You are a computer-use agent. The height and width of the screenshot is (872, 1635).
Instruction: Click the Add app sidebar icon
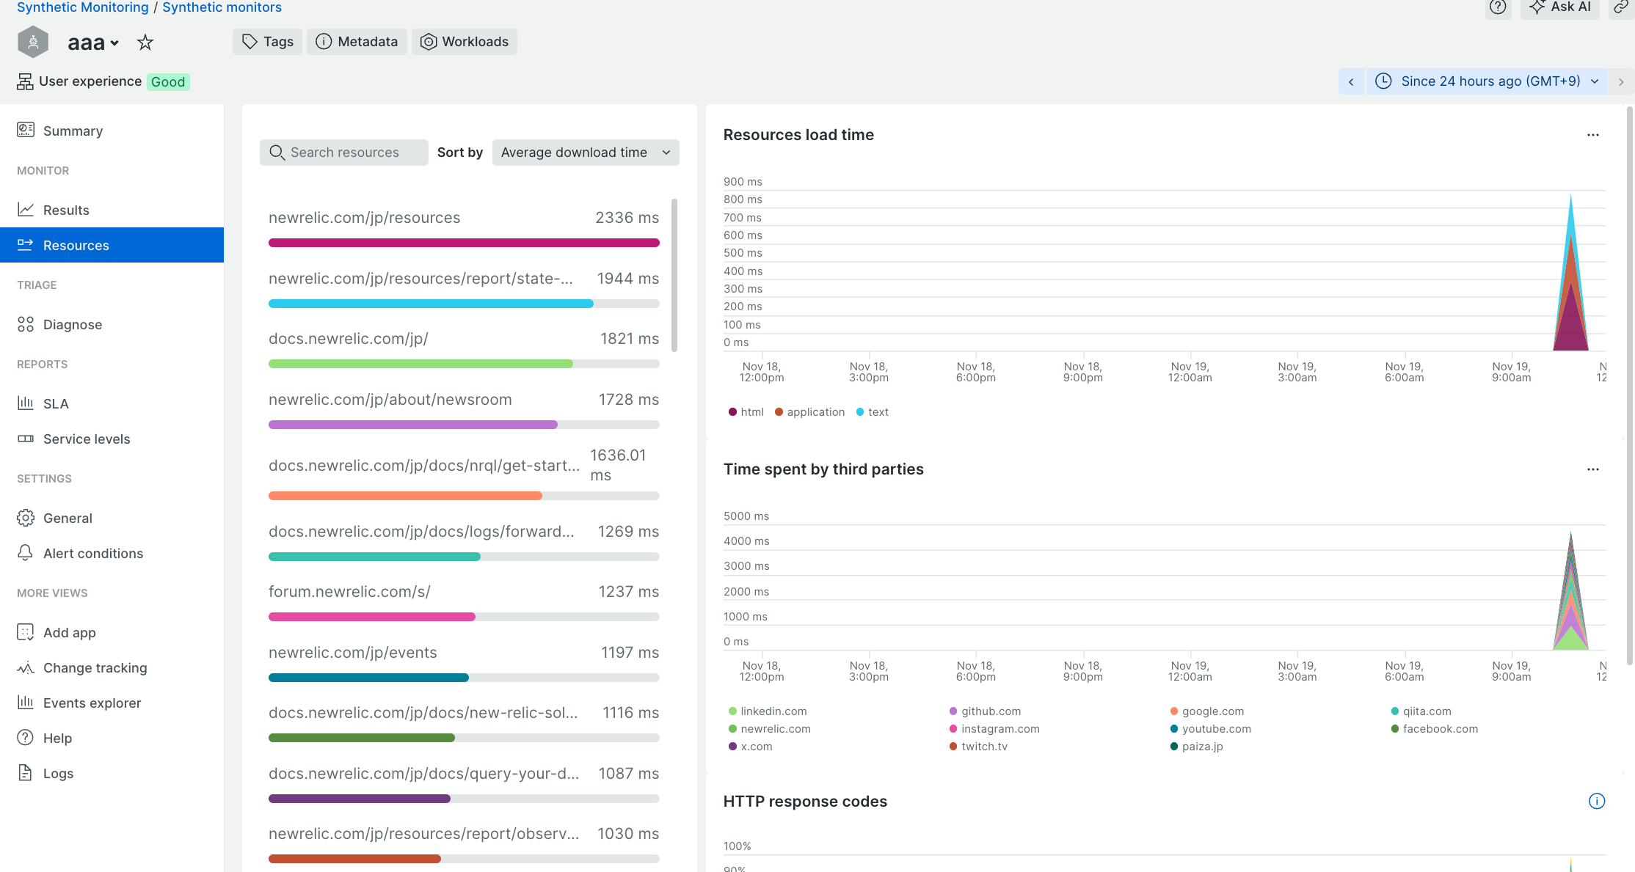coord(26,632)
